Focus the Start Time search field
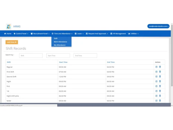173x130 pixels. pos(58,55)
